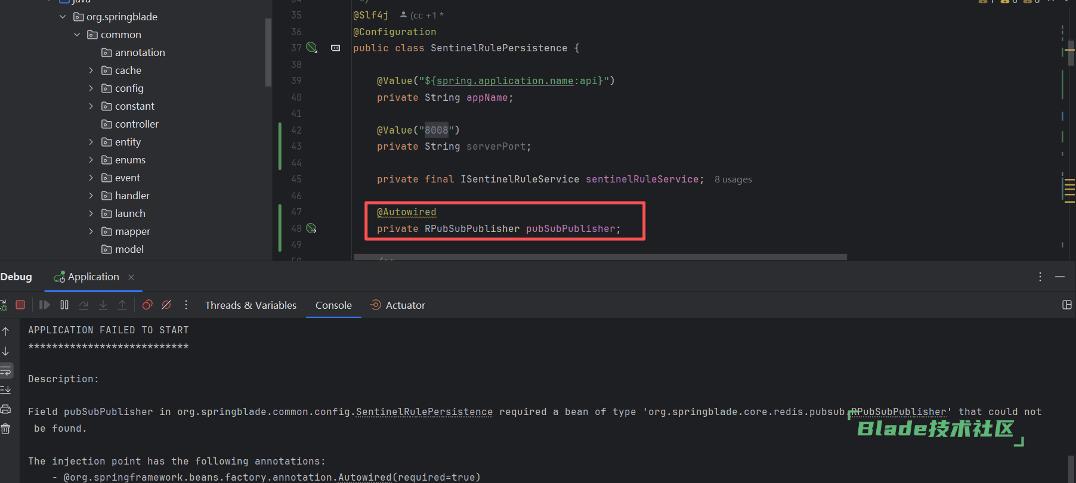Clear all console output with trash icon
The width and height of the screenshot is (1076, 483).
coord(6,429)
